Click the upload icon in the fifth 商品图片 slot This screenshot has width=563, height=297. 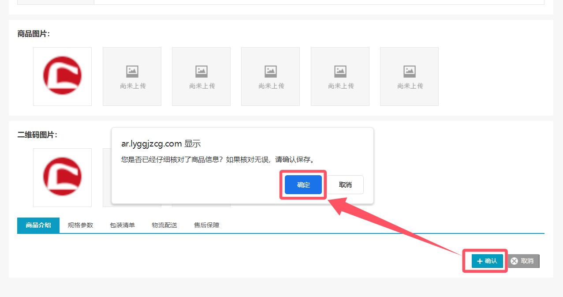point(340,71)
